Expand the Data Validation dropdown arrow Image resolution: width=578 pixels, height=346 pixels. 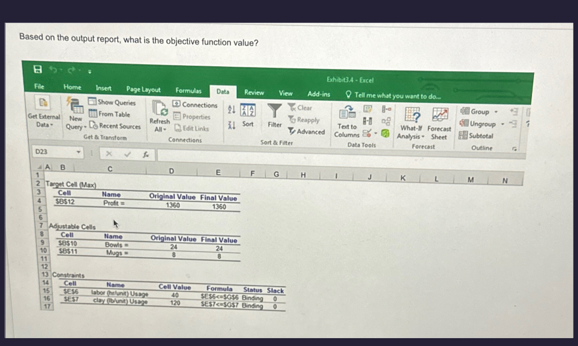click(376, 133)
